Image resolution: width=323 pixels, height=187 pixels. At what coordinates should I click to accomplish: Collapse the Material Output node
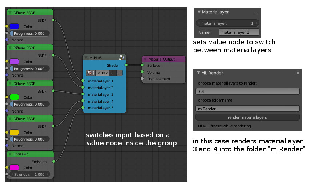click(x=145, y=59)
